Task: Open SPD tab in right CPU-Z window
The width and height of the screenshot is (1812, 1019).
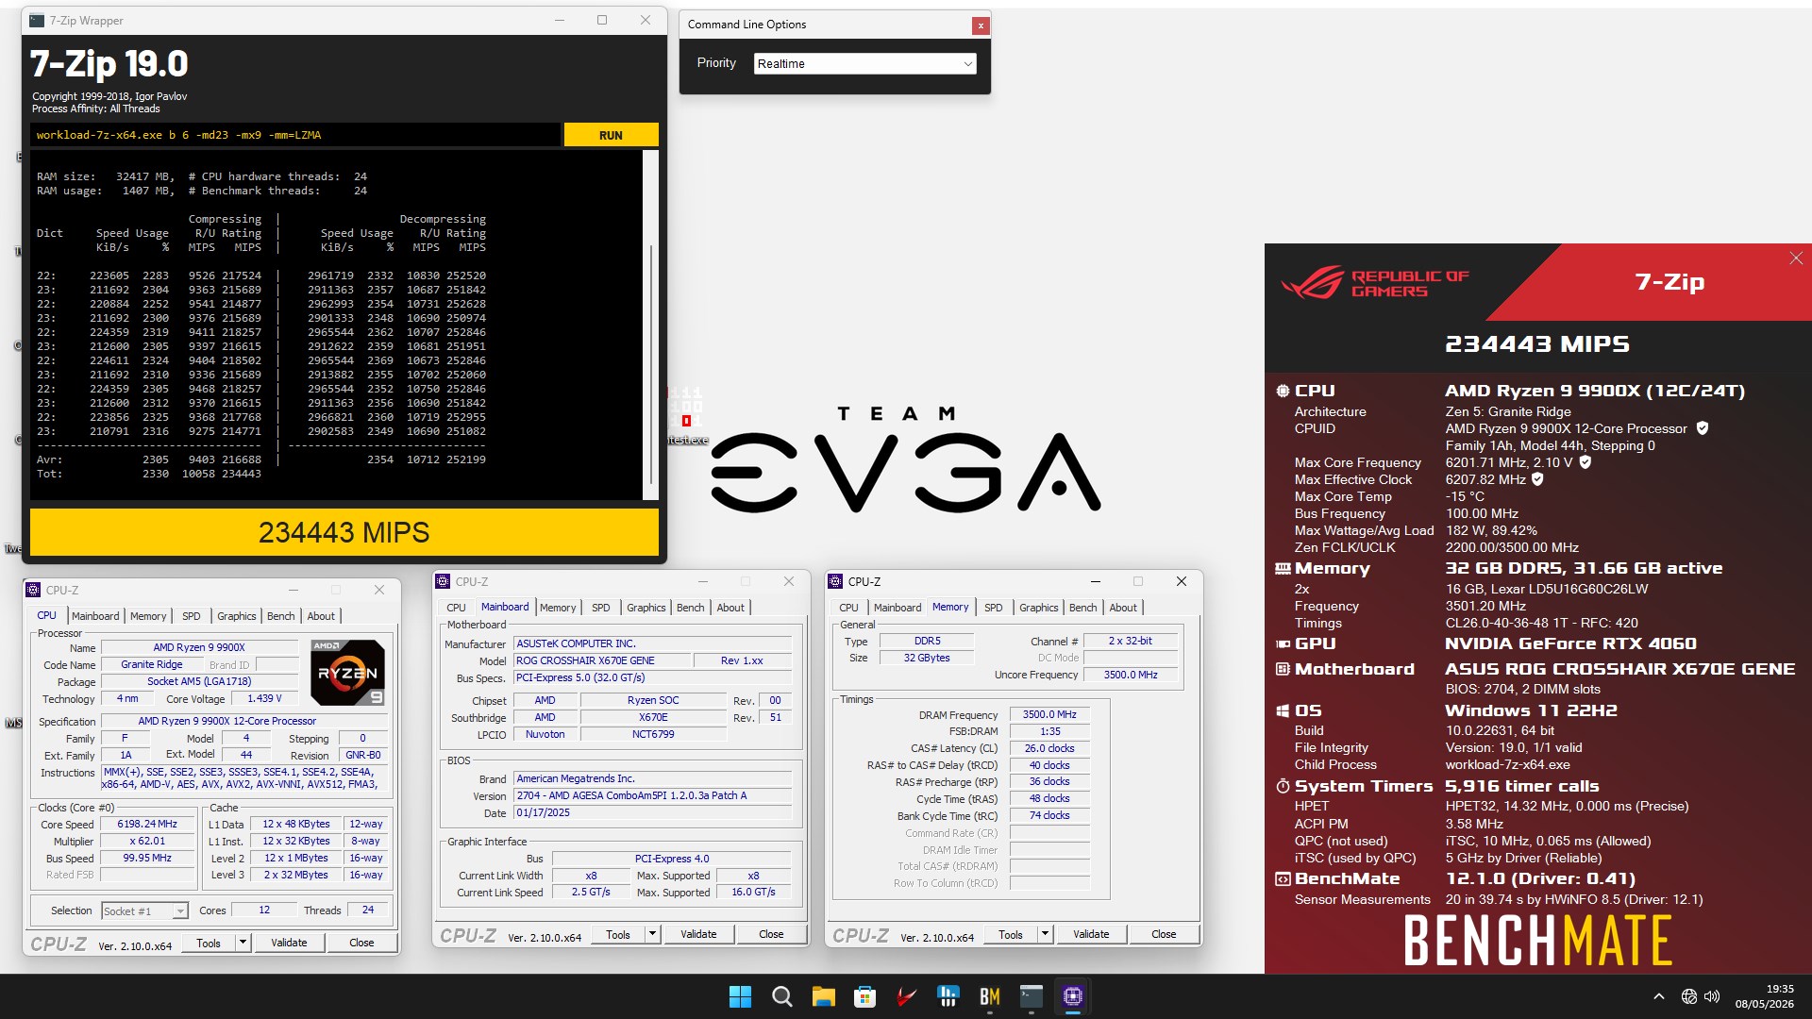Action: click(x=993, y=608)
